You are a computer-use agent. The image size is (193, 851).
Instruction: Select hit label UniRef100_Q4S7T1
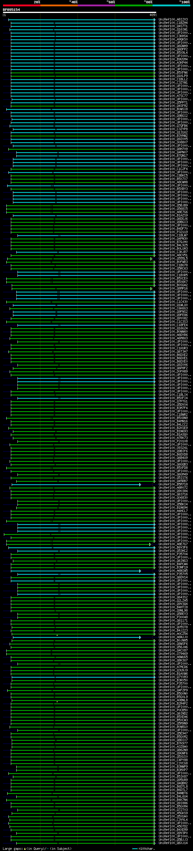click(173, 26)
